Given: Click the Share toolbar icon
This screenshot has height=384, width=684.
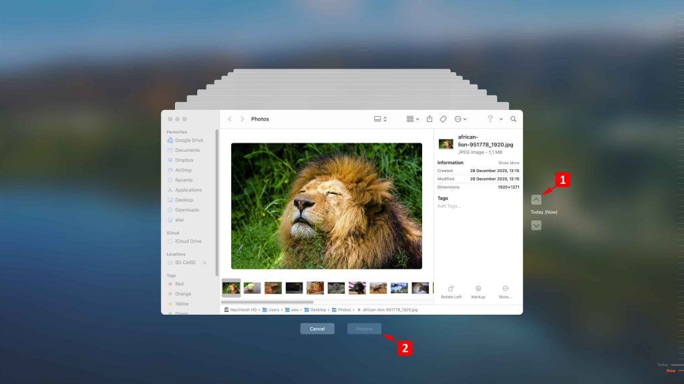Looking at the screenshot, I should (430, 119).
